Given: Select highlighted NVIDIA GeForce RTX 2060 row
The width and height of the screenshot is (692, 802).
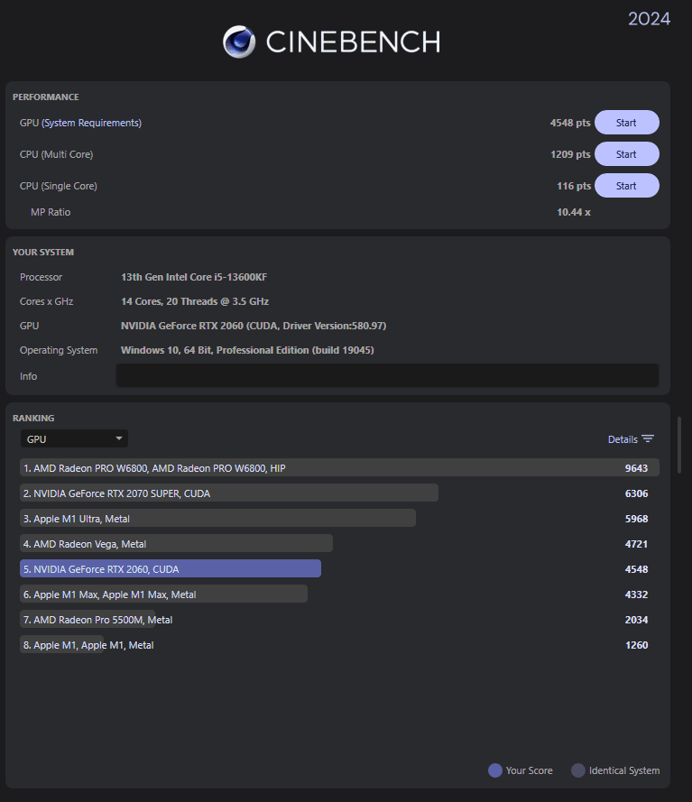Looking at the screenshot, I should (339, 568).
